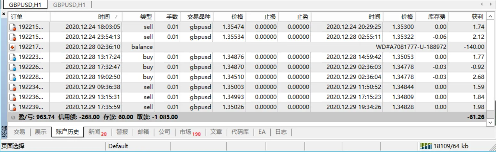The height and width of the screenshot is (152, 496).
Task: Click the open price 1.34510
Action: tap(233, 77)
